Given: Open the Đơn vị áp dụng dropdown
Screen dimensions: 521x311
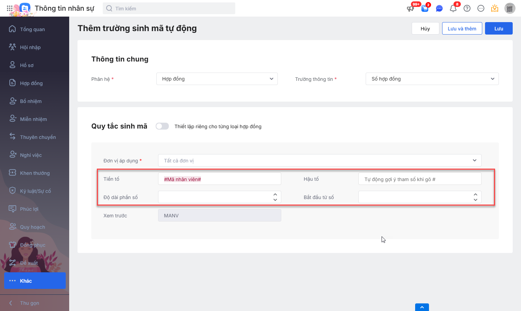Looking at the screenshot, I should 319,160.
